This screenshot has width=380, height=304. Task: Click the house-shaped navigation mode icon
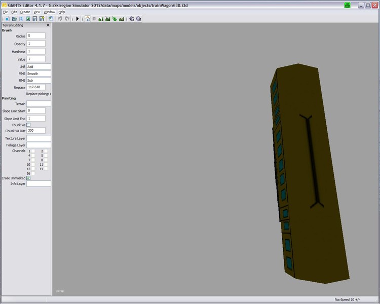[x=88, y=19]
